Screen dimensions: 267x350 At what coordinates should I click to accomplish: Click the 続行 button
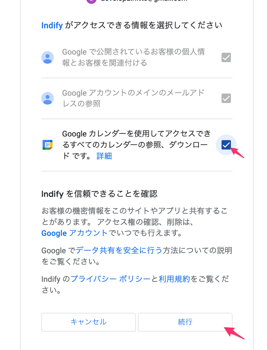pos(185,322)
